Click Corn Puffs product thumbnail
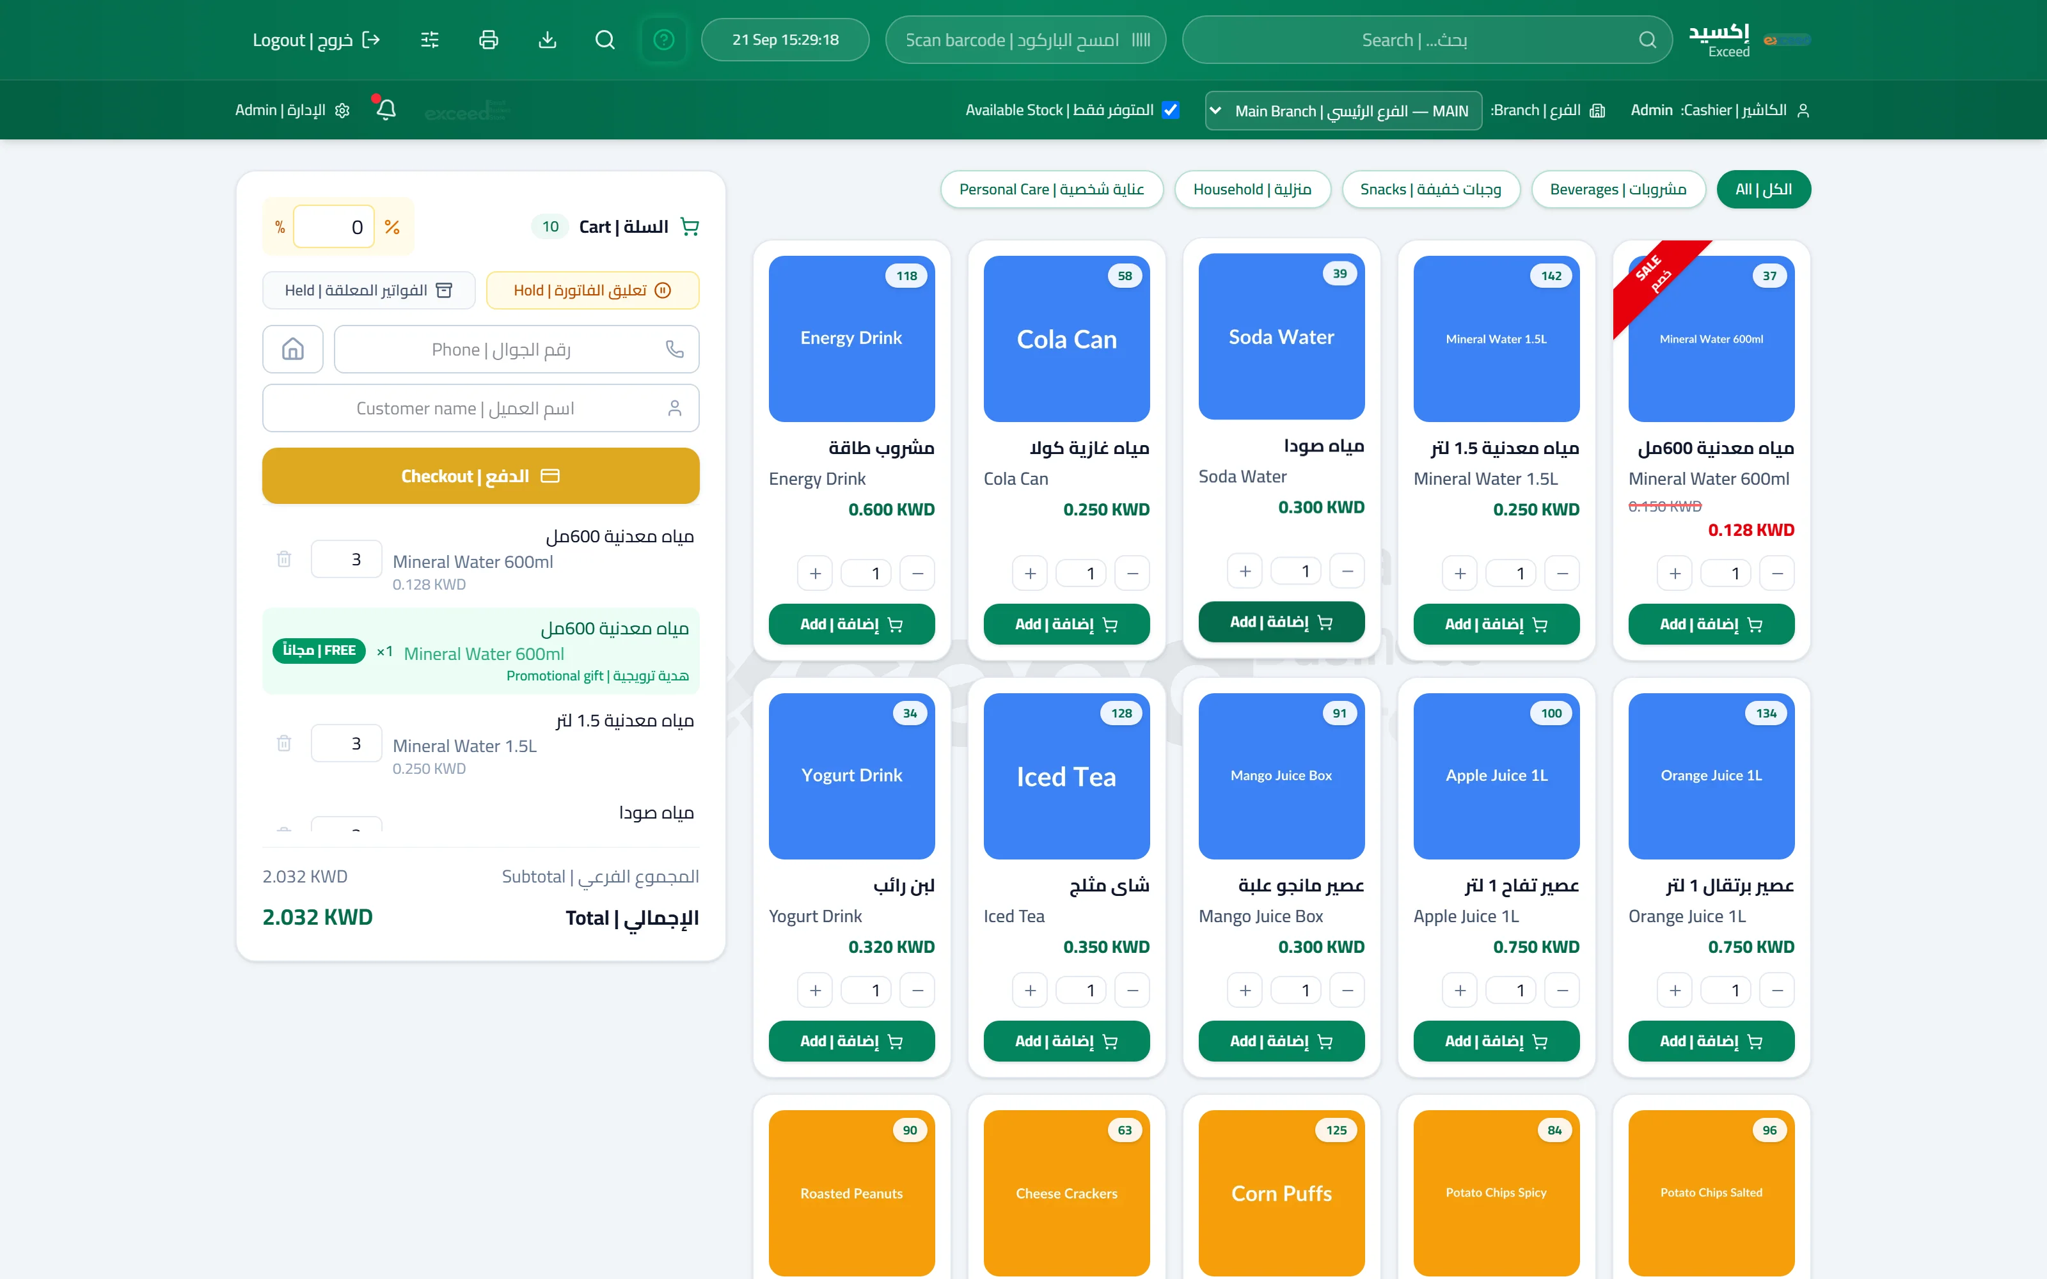The image size is (2047, 1279). click(x=1281, y=1193)
